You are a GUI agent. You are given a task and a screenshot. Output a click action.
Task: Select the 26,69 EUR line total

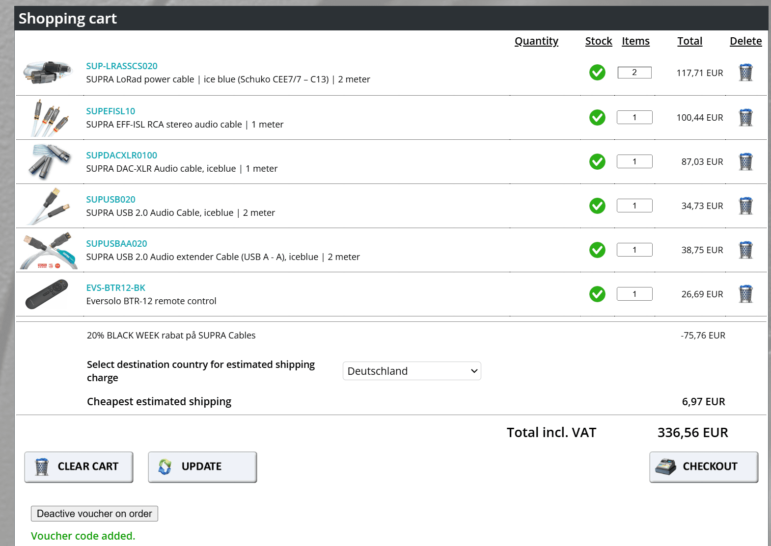click(x=702, y=294)
